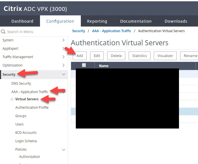198x164 pixels.
Task: Select Policies in the sidebar
Action: (21, 149)
